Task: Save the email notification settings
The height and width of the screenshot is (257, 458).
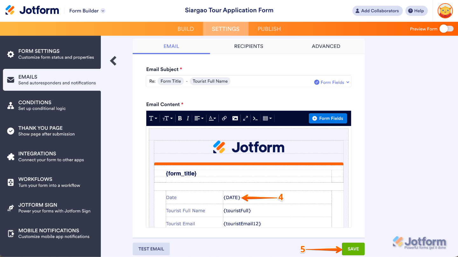Action: pyautogui.click(x=353, y=249)
